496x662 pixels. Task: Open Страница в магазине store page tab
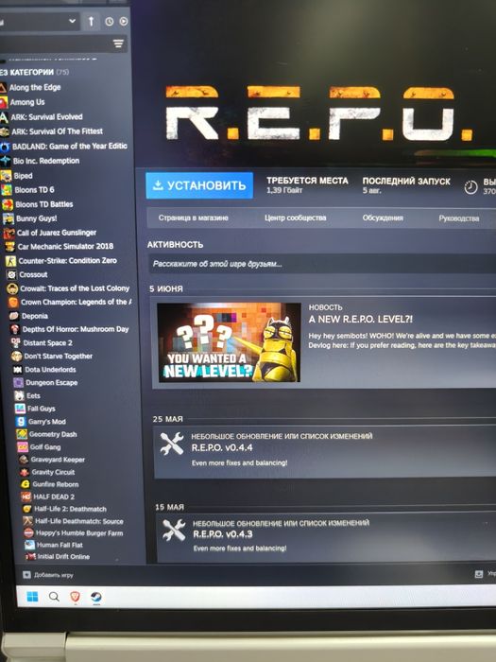[193, 218]
